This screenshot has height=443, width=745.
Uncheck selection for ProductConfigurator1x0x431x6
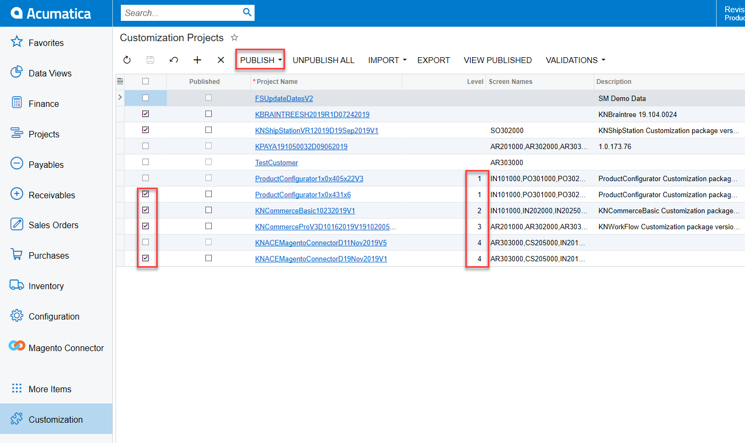click(145, 194)
